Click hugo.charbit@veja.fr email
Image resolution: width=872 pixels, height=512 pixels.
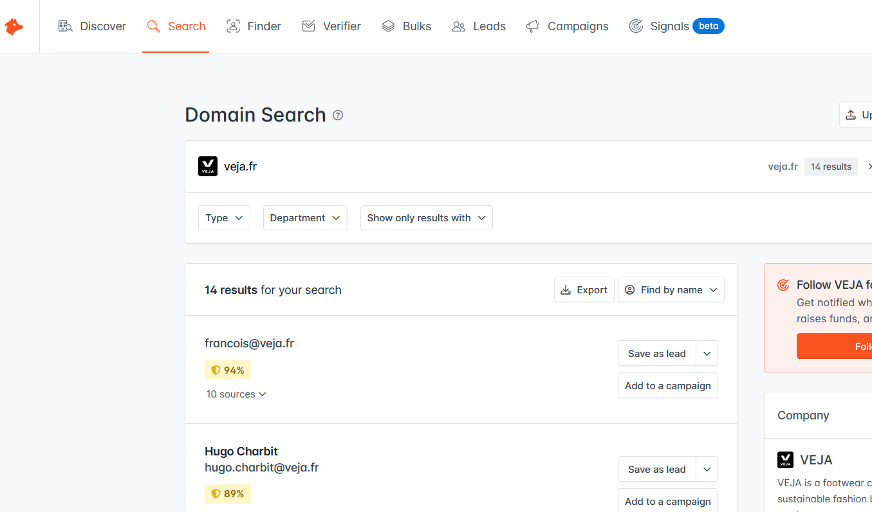(262, 468)
